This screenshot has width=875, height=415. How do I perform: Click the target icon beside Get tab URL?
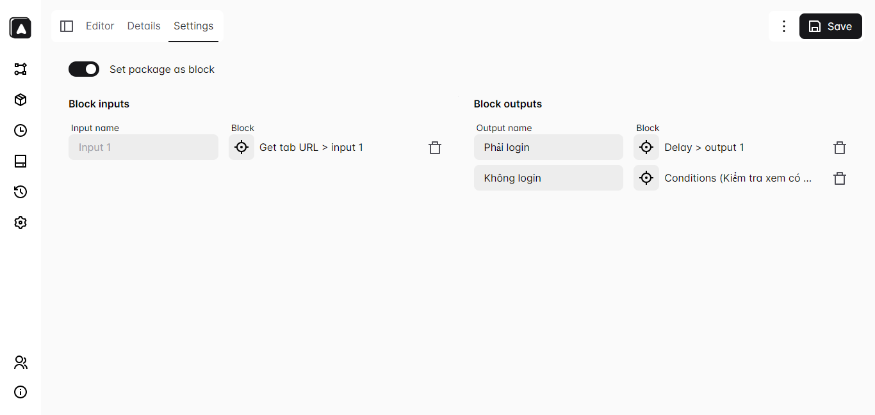[241, 147]
